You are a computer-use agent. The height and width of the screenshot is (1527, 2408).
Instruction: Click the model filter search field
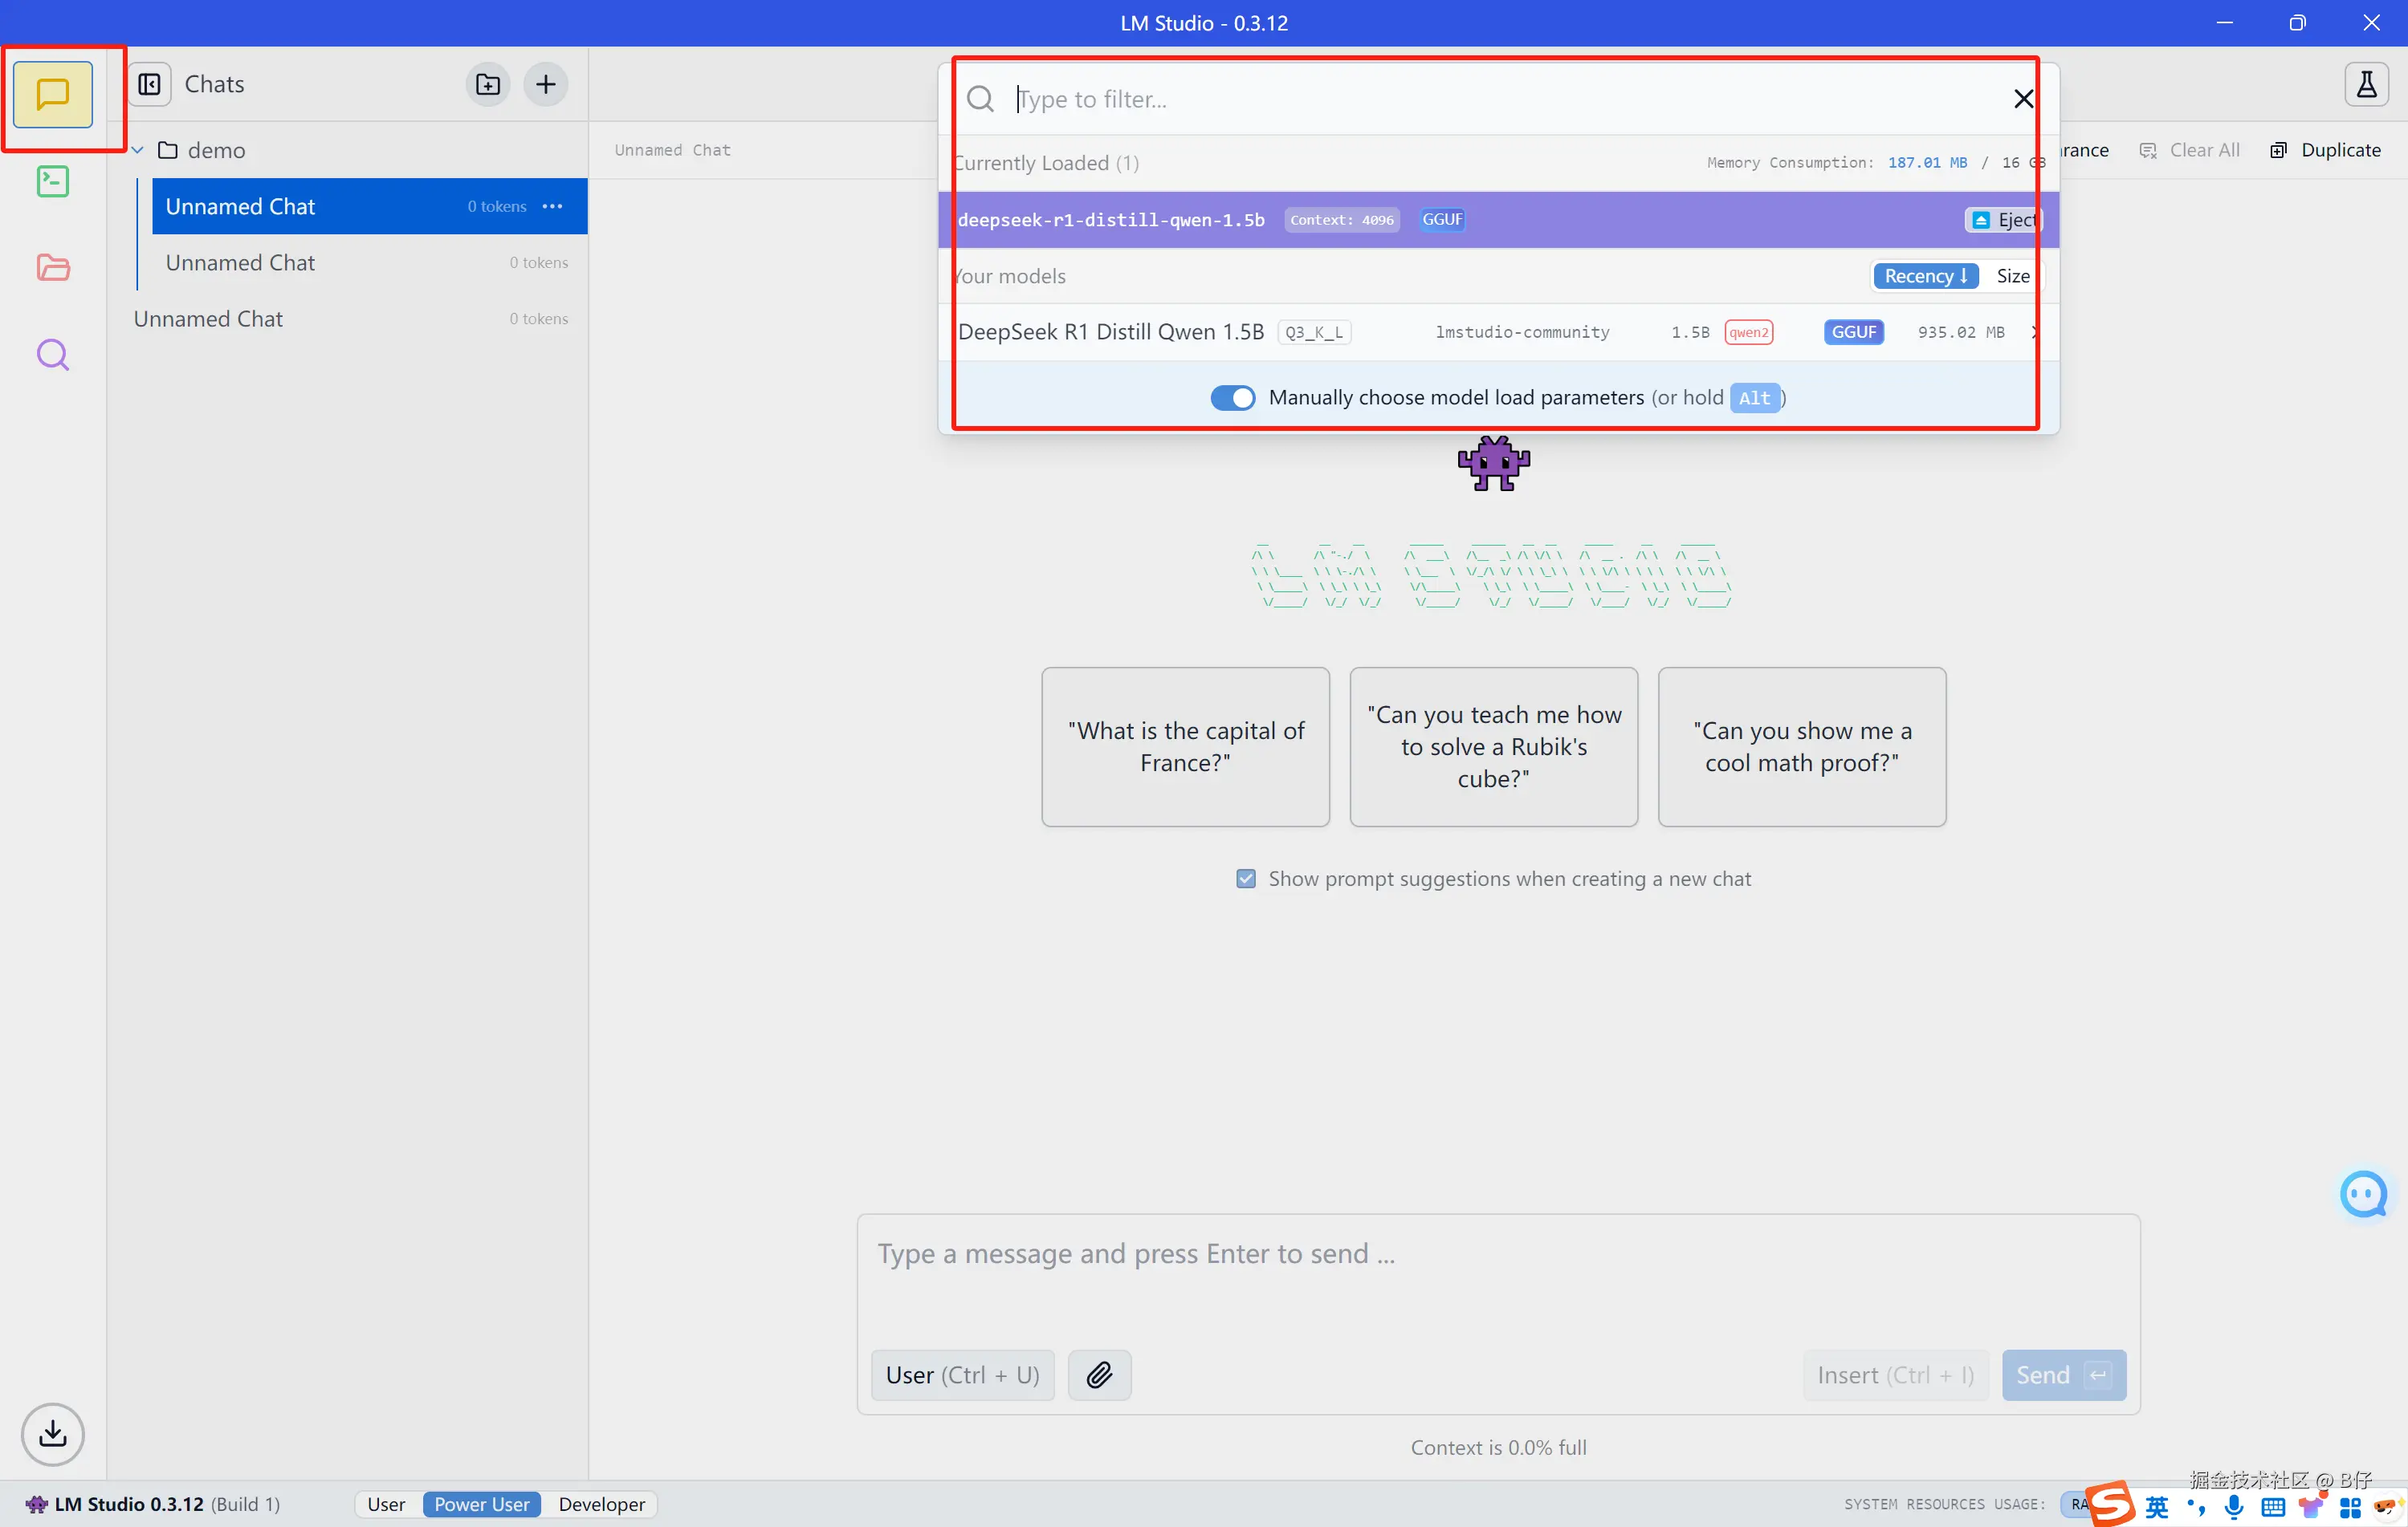tap(1500, 99)
